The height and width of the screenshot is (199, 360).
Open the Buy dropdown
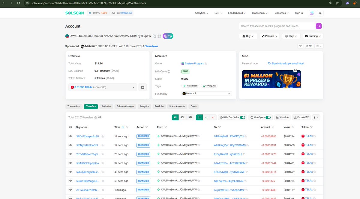tap(248, 36)
